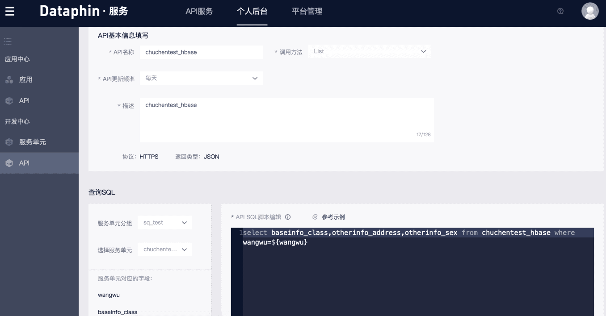
Task: Open the help icon near the top right
Action: (x=560, y=11)
